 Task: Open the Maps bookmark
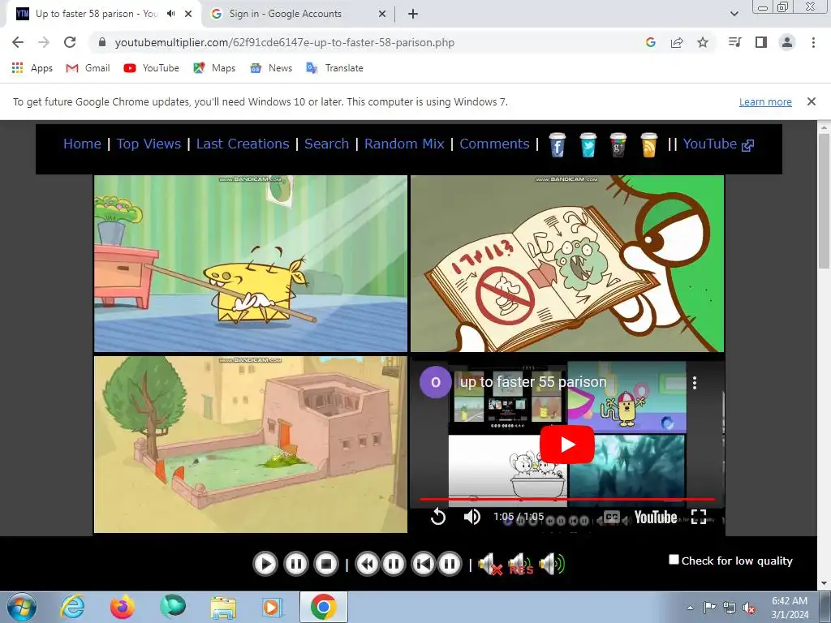pos(214,68)
